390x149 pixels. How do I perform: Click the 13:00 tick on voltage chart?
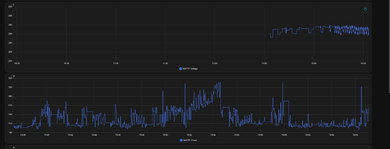(x=214, y=63)
